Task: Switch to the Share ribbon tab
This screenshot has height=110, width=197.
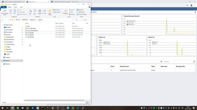Action: coord(15,7)
